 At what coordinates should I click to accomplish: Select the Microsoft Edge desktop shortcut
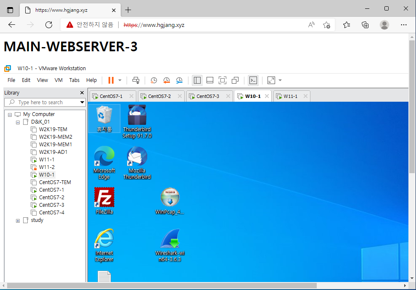point(104,163)
